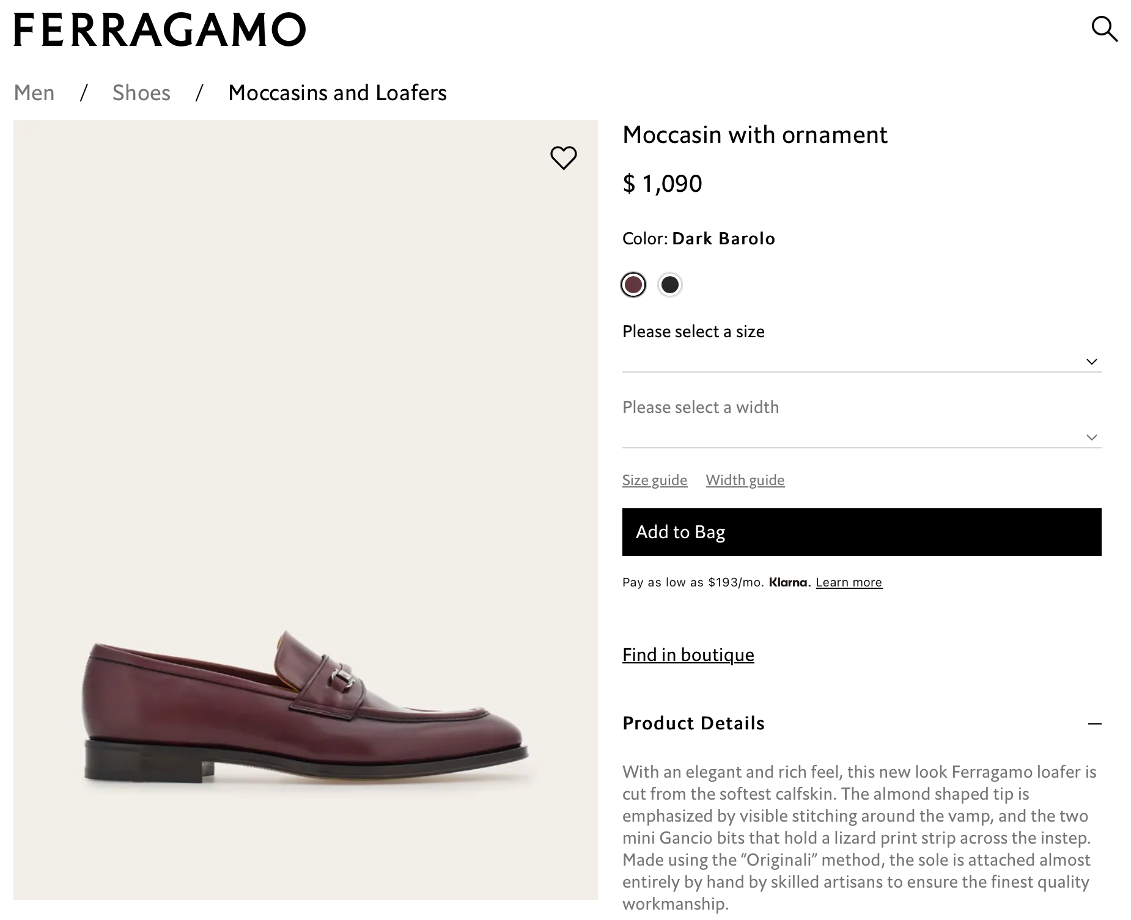Click the FERRAGAMO logo

point(160,29)
